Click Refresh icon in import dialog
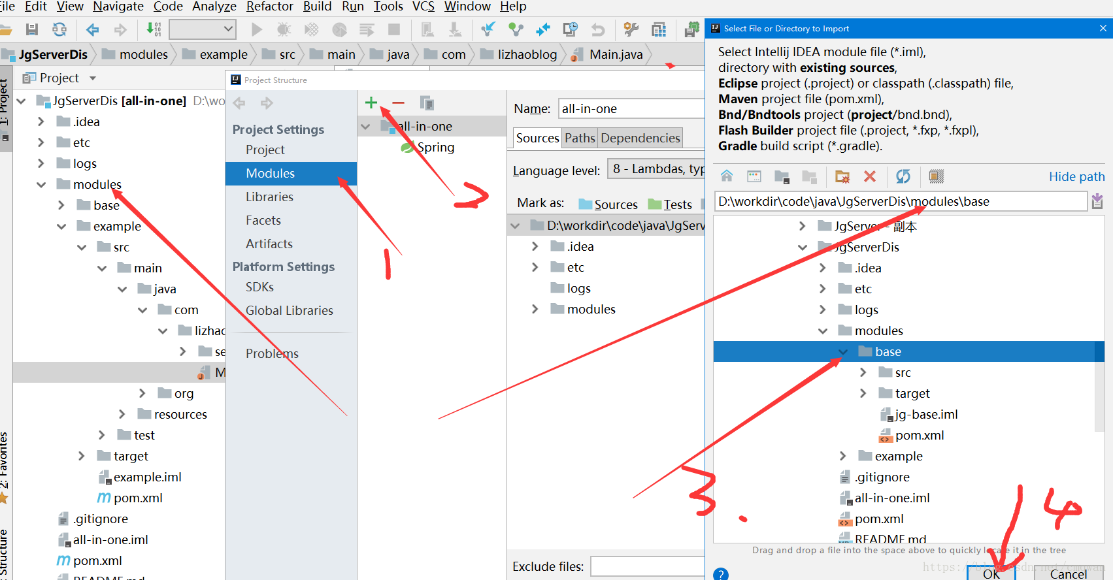The image size is (1113, 580). coord(903,176)
